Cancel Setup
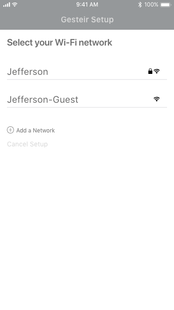The height and width of the screenshot is (310, 174). click(x=27, y=144)
